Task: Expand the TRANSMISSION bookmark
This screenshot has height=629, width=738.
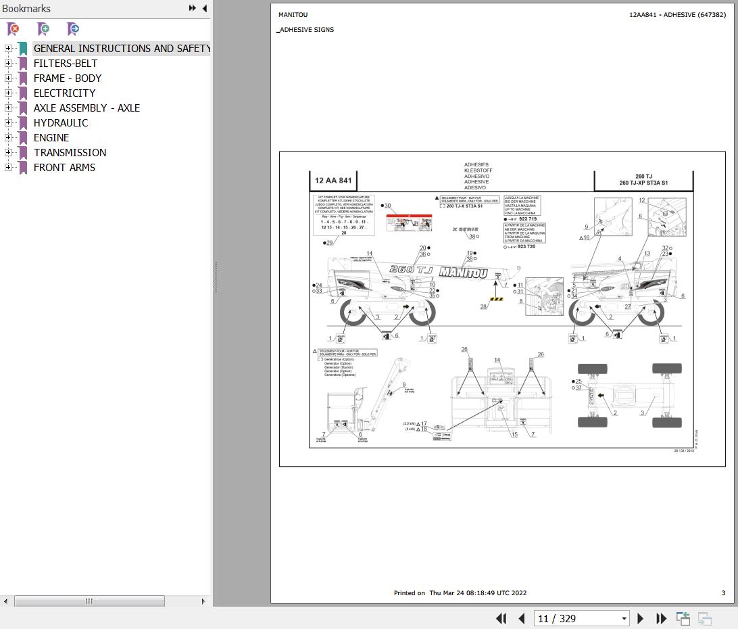Action: coord(8,152)
